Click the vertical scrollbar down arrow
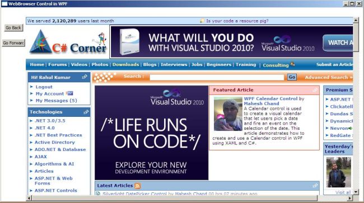This screenshot has width=364, height=203. 356,192
